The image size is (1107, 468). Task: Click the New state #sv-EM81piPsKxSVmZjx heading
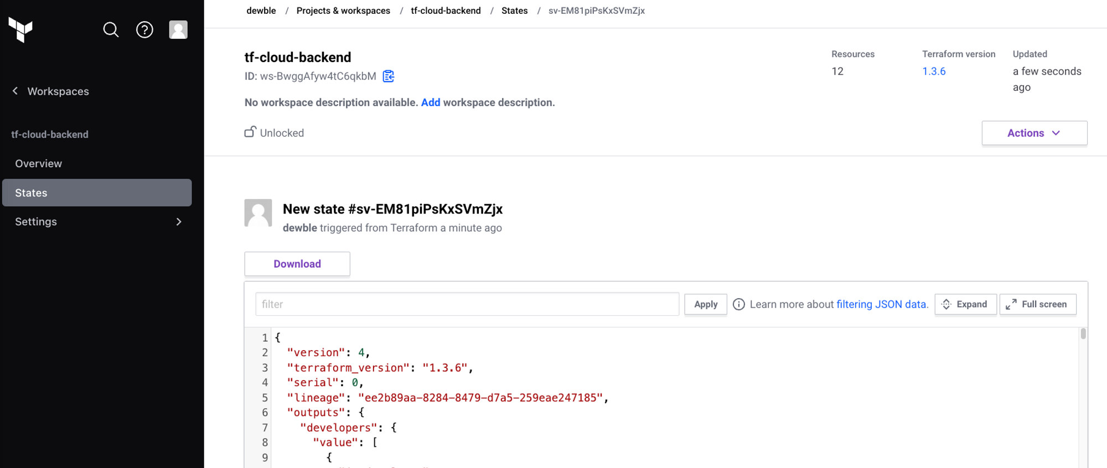(x=392, y=209)
